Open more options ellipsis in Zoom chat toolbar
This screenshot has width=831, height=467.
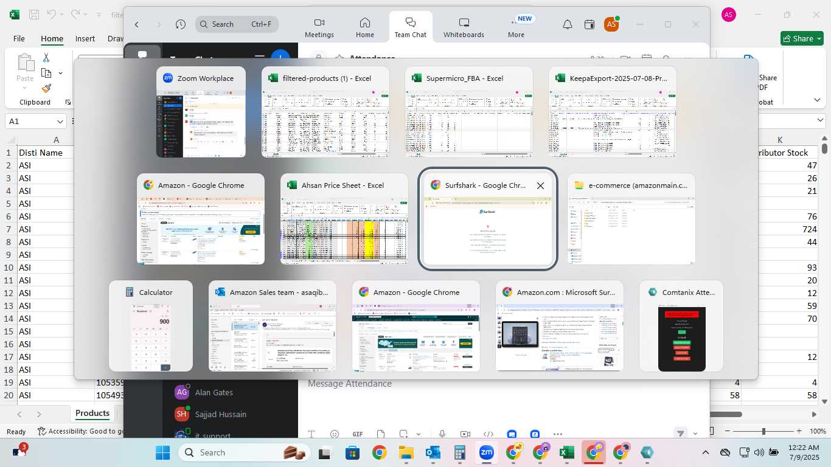[x=558, y=434]
